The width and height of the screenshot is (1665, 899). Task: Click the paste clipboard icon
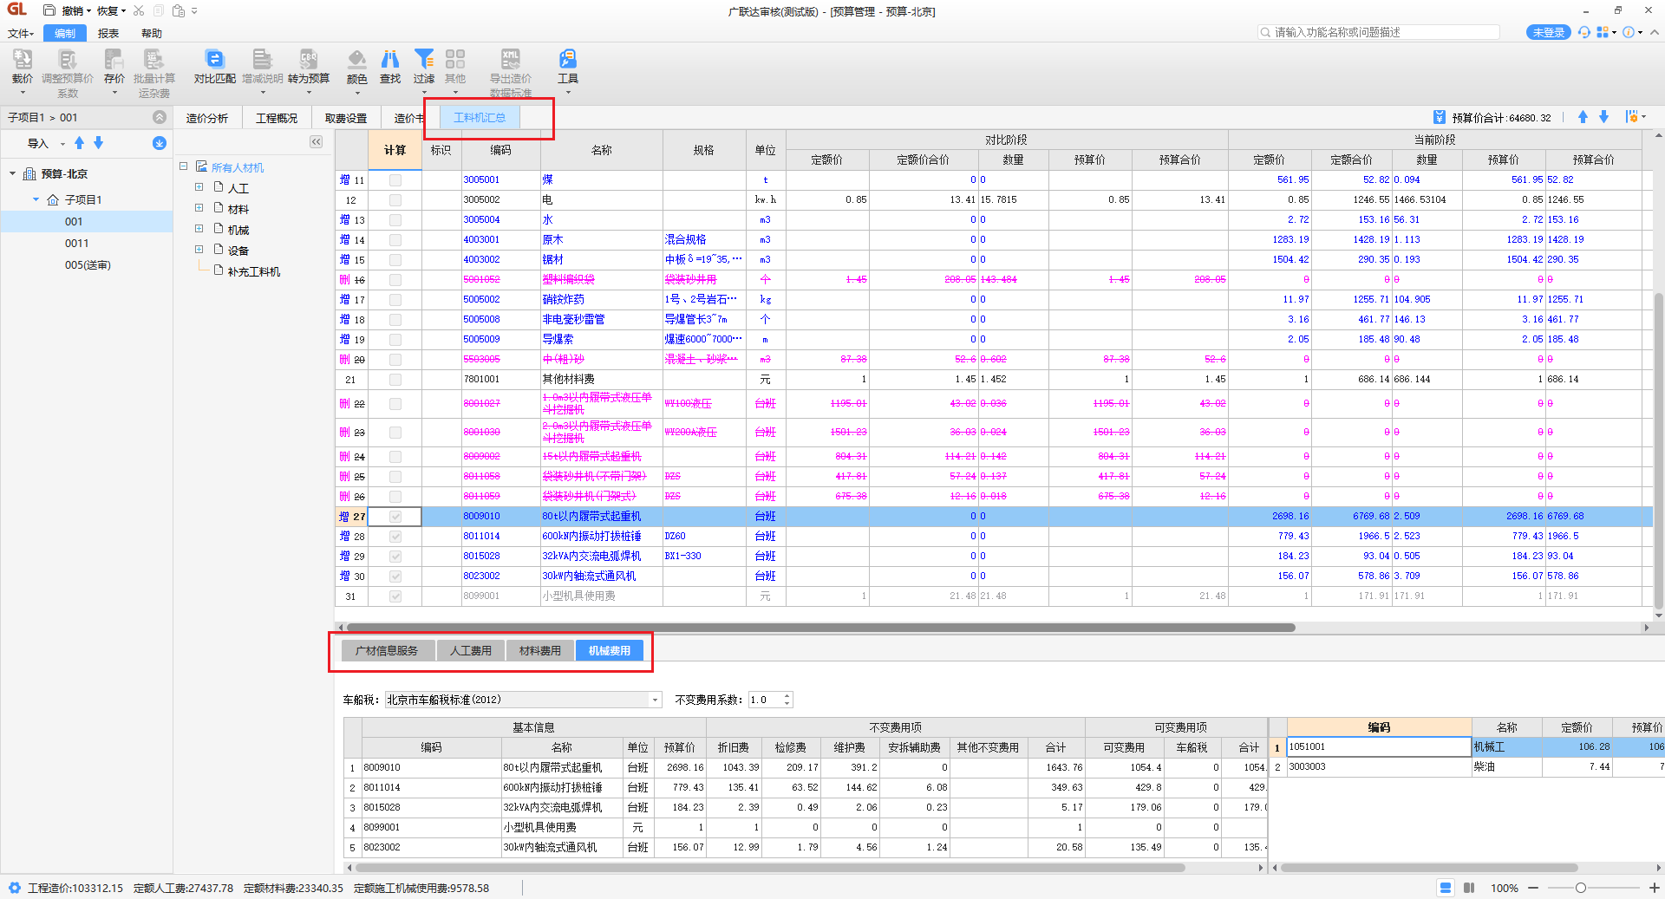[x=178, y=10]
